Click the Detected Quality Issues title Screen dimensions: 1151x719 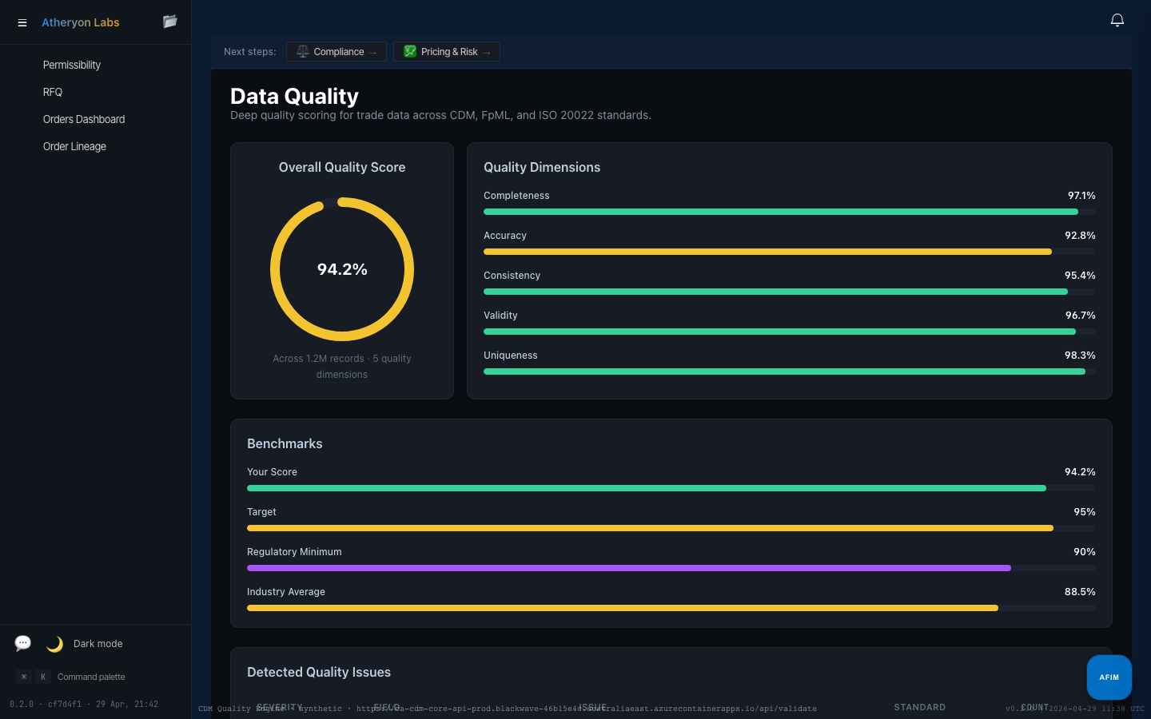319,672
